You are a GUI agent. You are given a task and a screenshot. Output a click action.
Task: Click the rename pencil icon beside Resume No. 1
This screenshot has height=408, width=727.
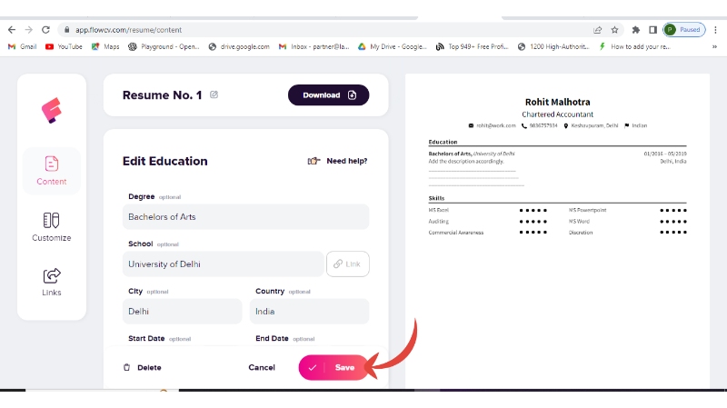click(x=214, y=95)
